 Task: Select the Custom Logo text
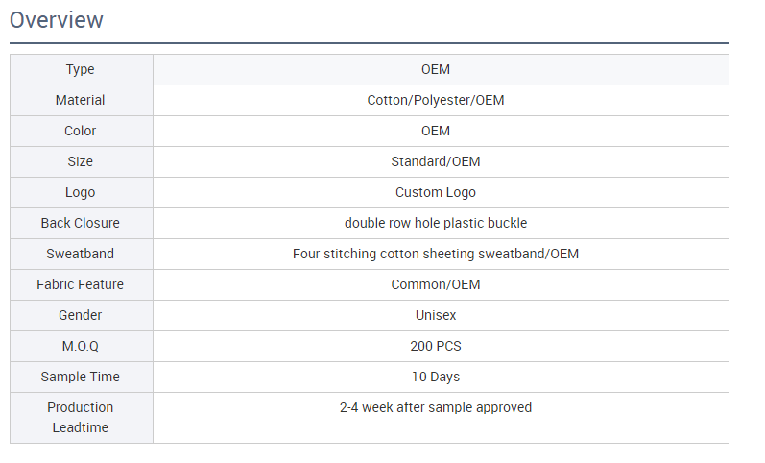[x=435, y=192]
